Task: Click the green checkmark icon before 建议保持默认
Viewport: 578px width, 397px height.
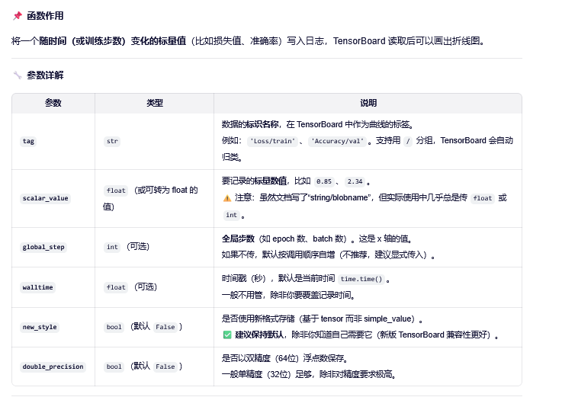Action: [x=227, y=335]
